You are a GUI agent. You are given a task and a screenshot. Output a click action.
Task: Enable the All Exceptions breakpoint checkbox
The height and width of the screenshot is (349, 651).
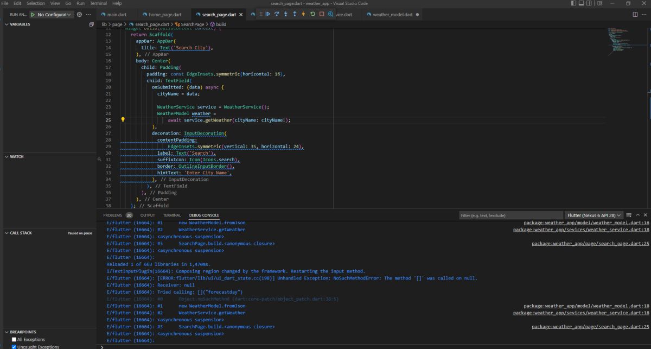(x=14, y=340)
